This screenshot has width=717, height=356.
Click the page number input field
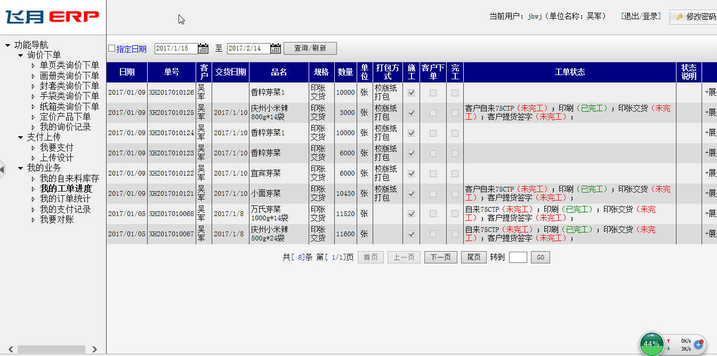(518, 258)
